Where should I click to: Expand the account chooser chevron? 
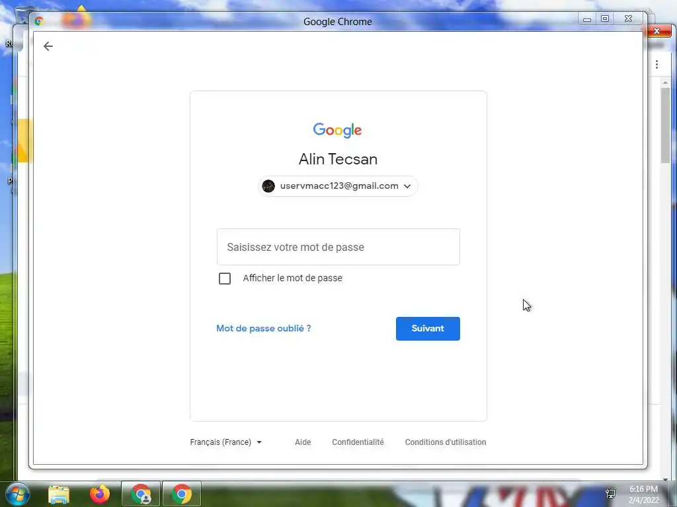pos(407,186)
